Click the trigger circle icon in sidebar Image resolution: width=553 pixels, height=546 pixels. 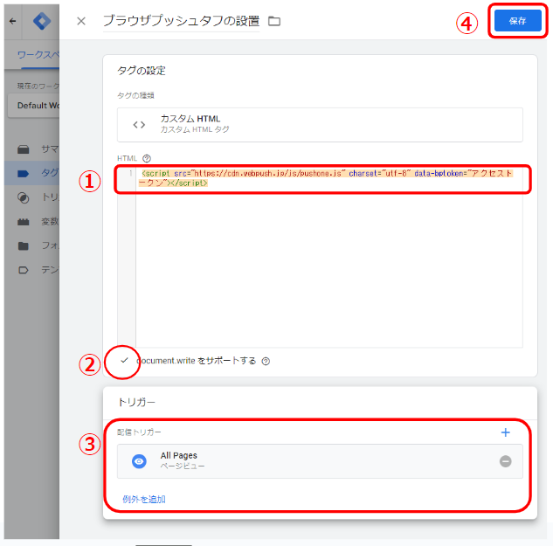[24, 197]
